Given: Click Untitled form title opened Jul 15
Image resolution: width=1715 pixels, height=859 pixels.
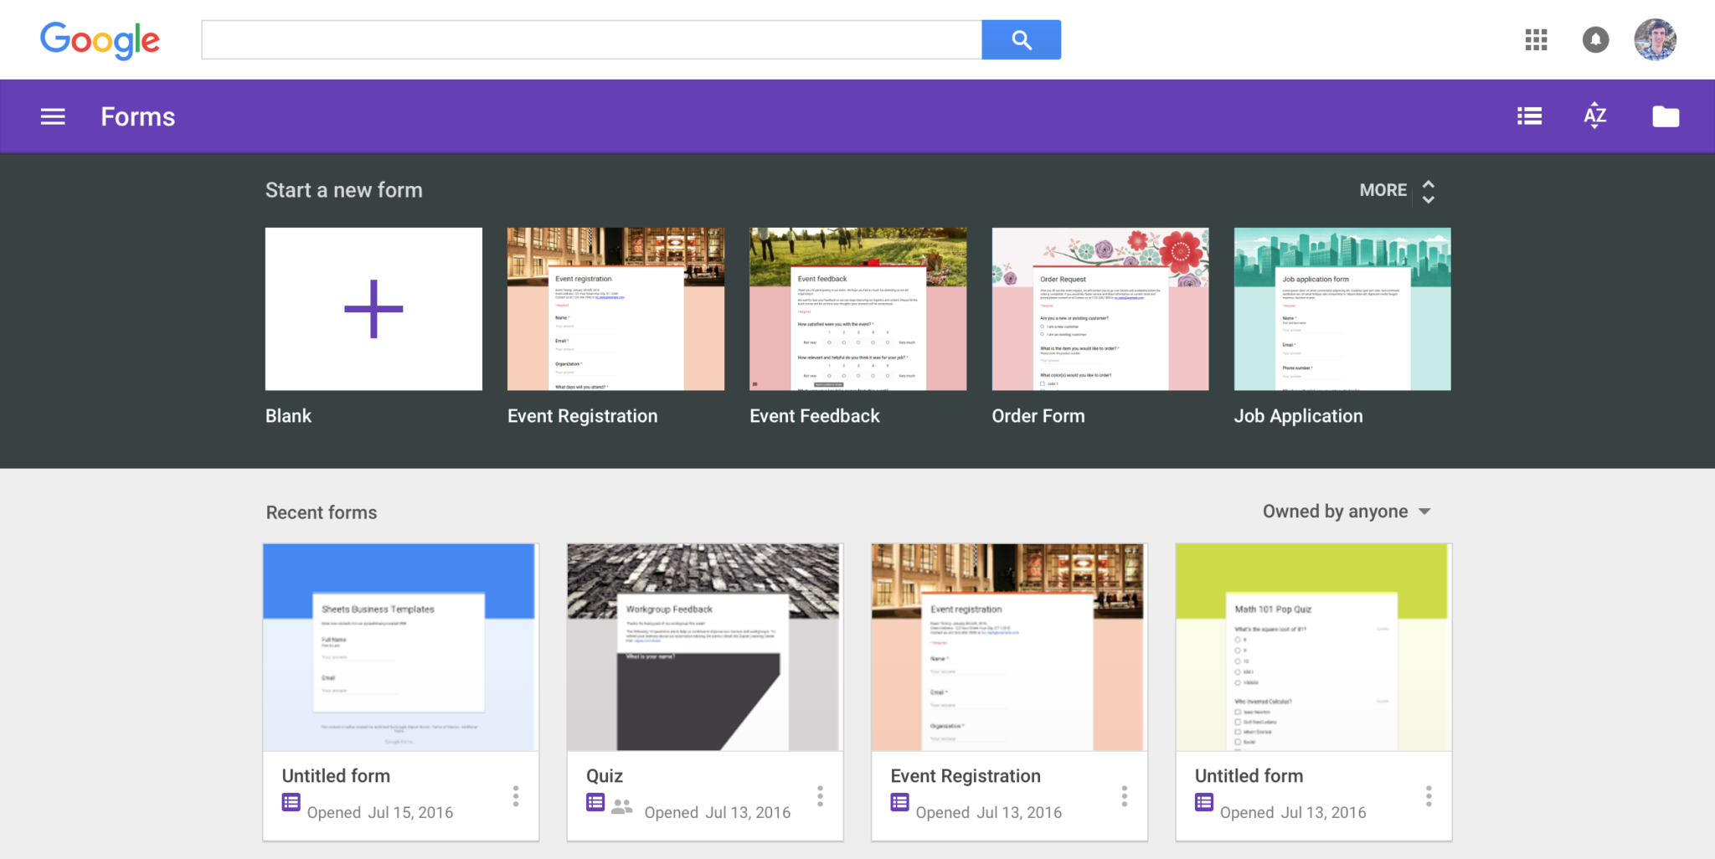Looking at the screenshot, I should coord(336,776).
